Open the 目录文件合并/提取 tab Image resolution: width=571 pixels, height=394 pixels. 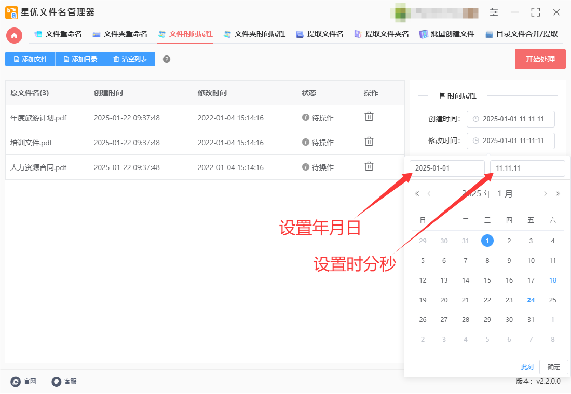tap(522, 34)
